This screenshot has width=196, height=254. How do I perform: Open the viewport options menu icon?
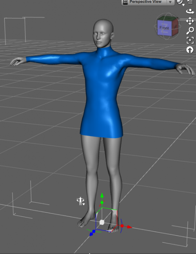coord(190,2)
